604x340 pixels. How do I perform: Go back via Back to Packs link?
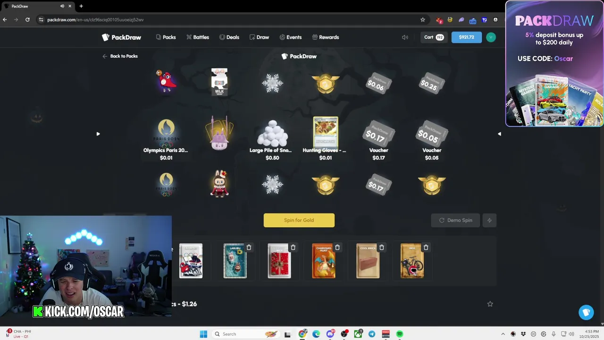[120, 56]
